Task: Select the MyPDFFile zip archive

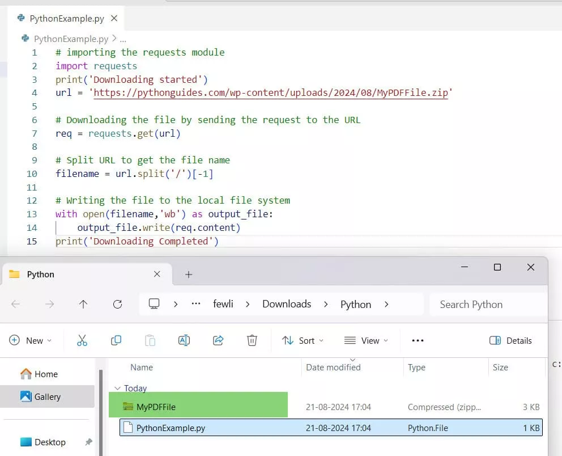Action: point(156,407)
